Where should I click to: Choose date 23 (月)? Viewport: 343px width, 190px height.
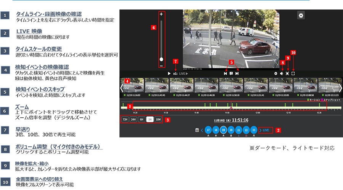[254, 130]
